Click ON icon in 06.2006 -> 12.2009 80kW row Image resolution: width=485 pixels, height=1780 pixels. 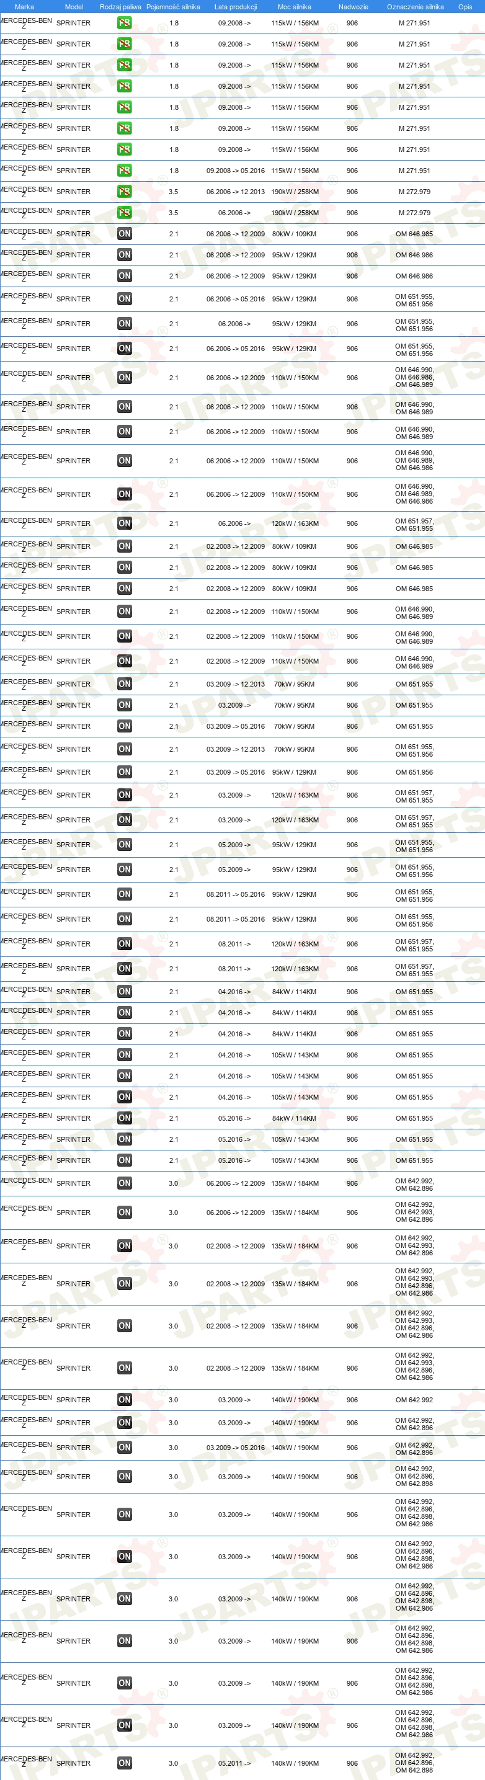point(125,234)
